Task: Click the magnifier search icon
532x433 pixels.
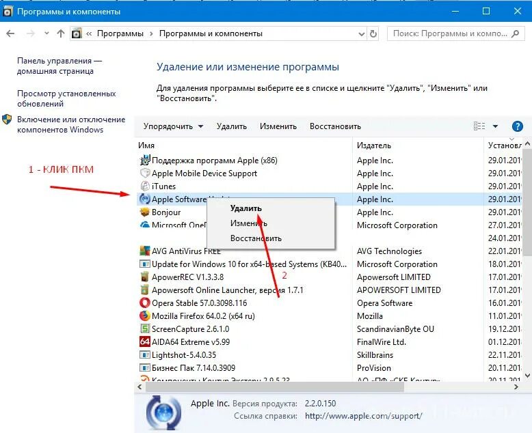Action: coord(516,33)
